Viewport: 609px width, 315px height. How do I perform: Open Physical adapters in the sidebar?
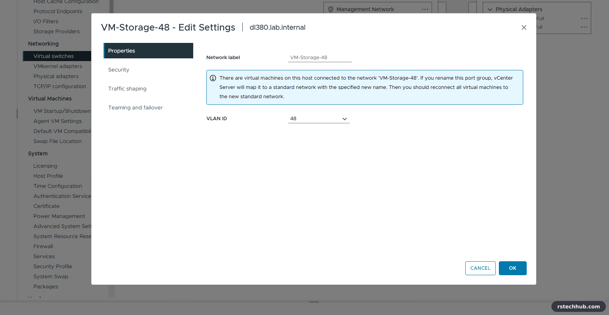[x=56, y=76]
